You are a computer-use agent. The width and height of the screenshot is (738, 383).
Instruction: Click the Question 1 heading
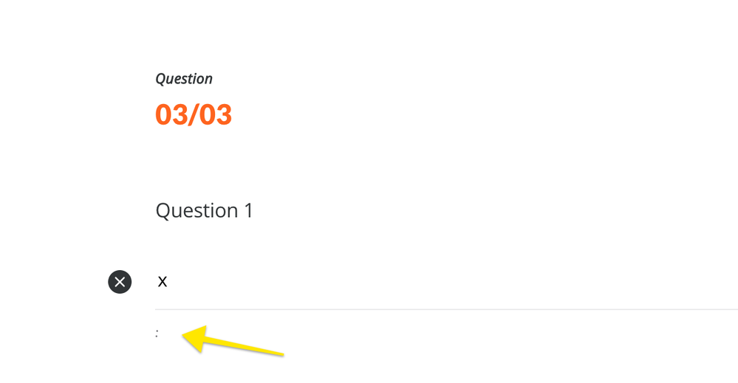pyautogui.click(x=204, y=210)
